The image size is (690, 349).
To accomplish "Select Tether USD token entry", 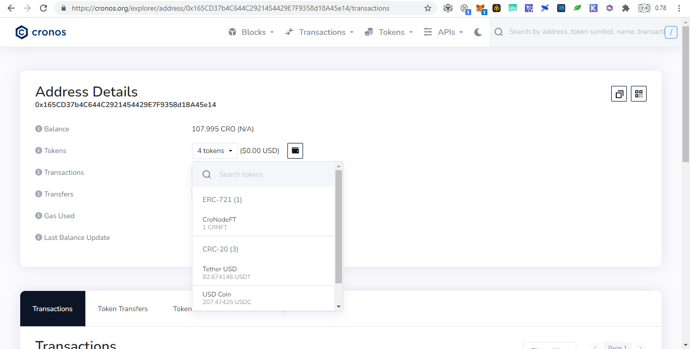I will pos(264,273).
